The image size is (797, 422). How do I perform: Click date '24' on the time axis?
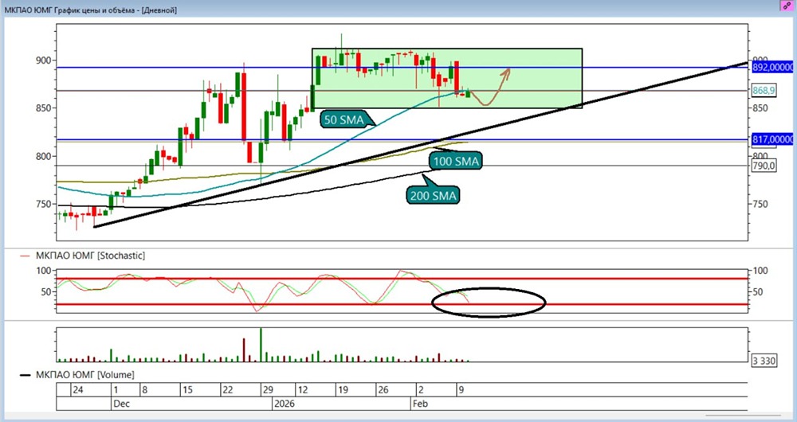point(78,390)
